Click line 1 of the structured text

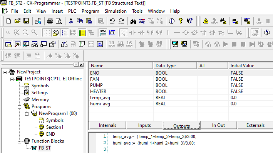(154, 136)
